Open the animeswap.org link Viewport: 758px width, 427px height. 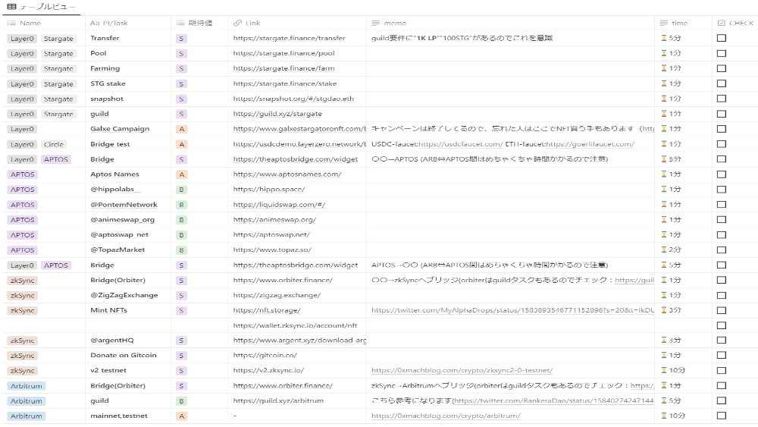[274, 219]
